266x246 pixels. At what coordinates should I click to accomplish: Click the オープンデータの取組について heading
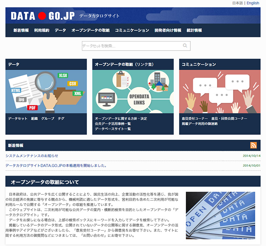click(x=45, y=182)
